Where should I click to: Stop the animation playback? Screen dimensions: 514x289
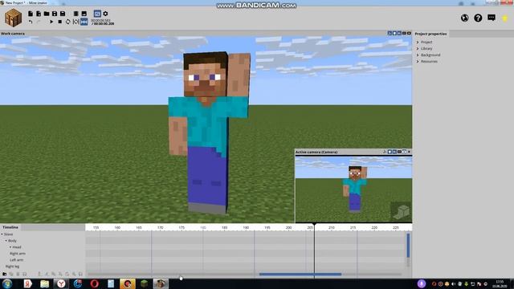click(59, 22)
